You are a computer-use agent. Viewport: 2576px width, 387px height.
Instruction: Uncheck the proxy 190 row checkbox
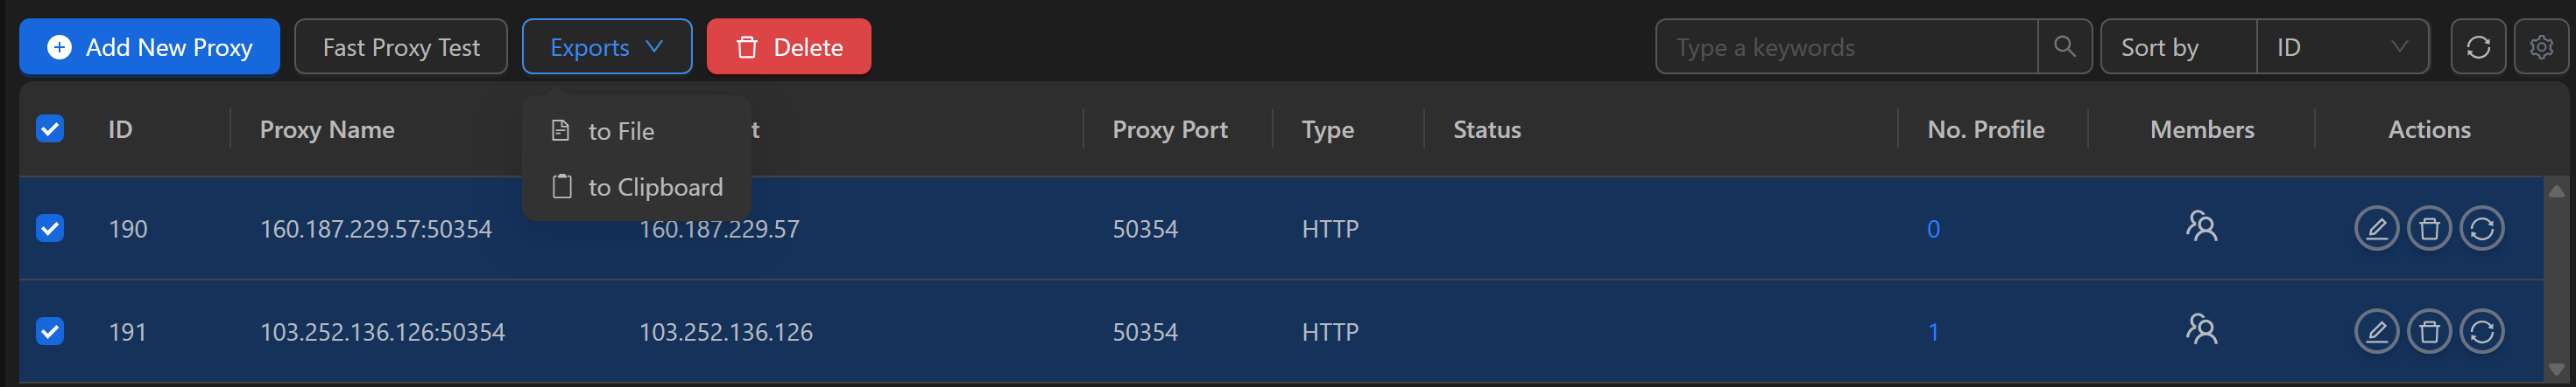point(50,228)
